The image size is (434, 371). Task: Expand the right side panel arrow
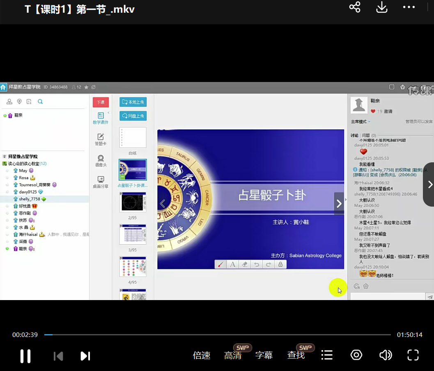coord(430,184)
